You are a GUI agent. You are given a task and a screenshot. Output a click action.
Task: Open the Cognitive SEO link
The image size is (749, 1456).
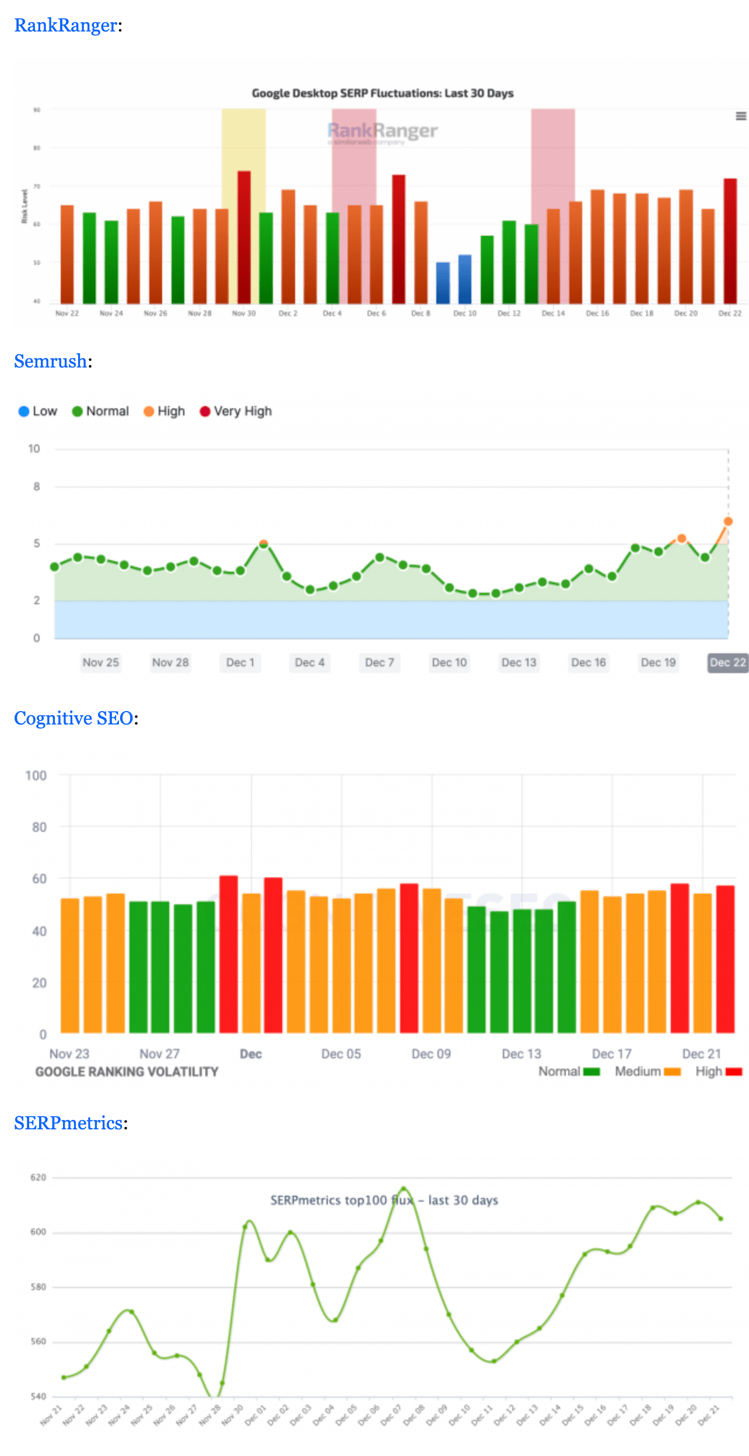[73, 718]
